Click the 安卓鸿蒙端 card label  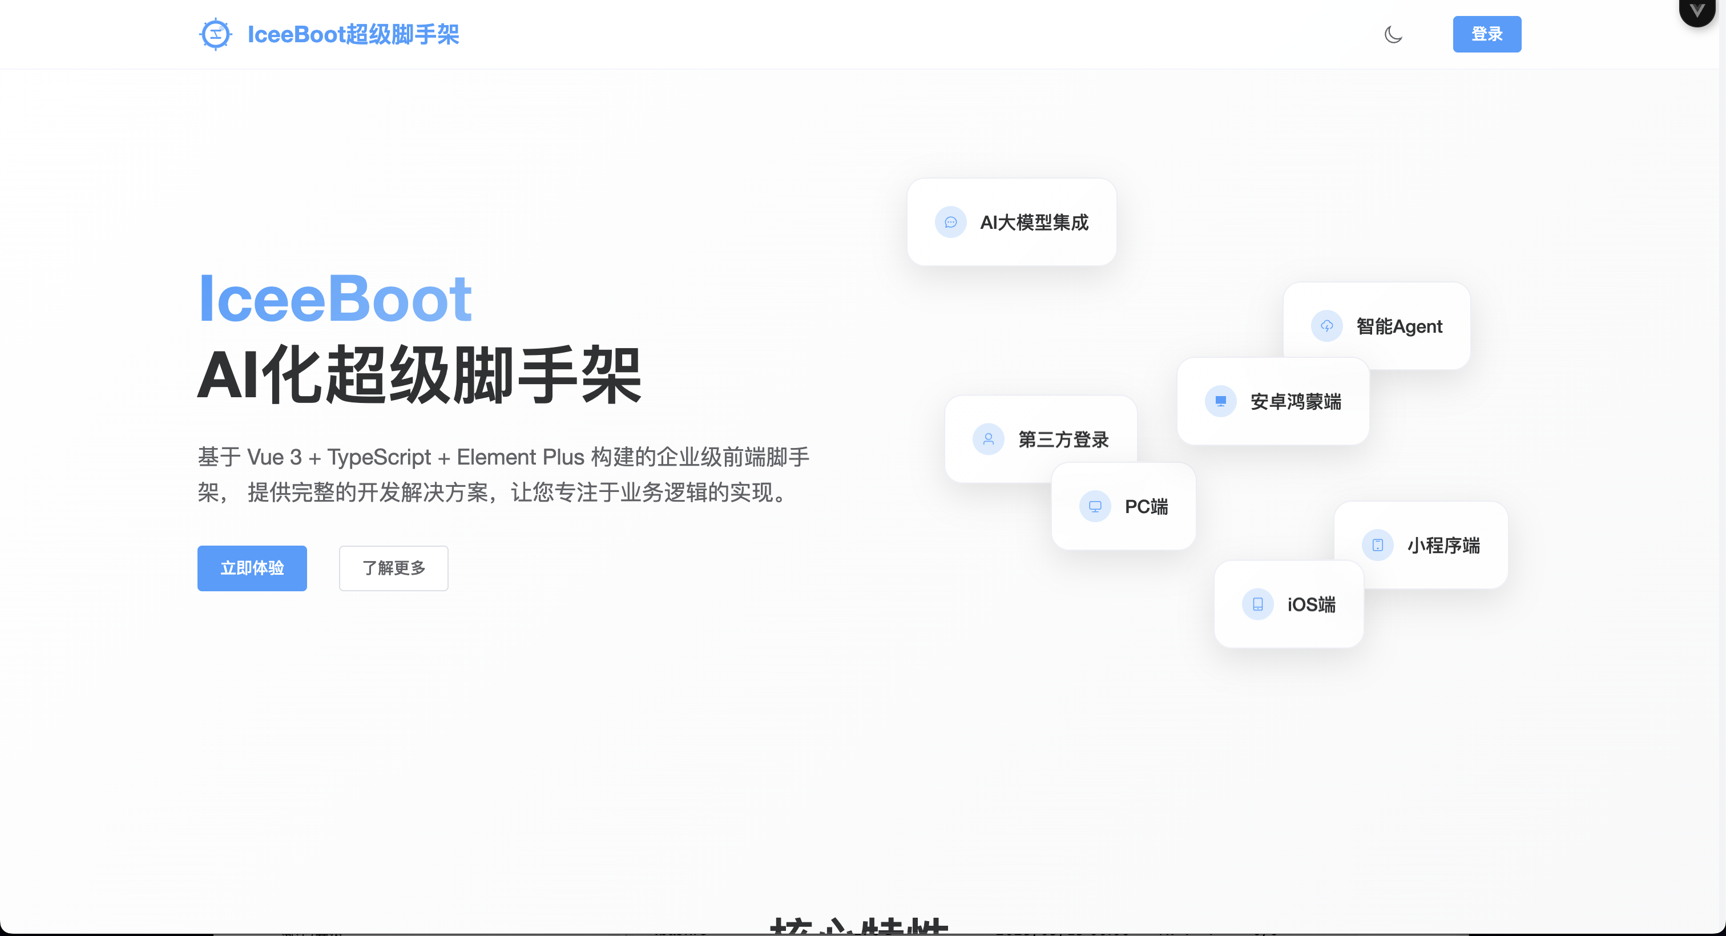click(1296, 401)
